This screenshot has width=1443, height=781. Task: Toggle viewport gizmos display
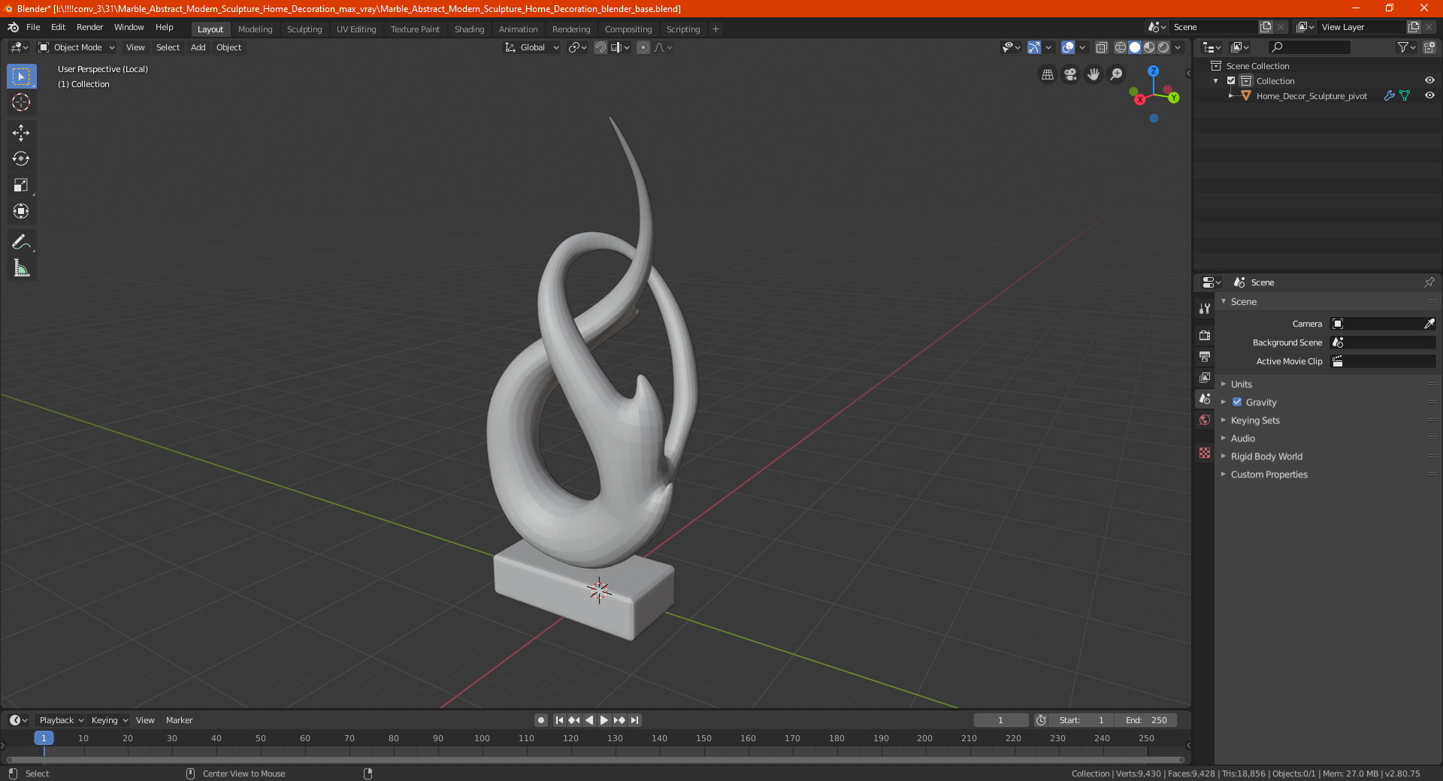tap(1034, 47)
